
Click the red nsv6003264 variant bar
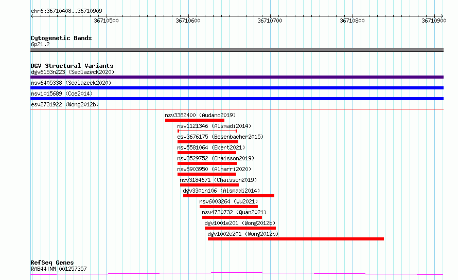tap(228, 207)
